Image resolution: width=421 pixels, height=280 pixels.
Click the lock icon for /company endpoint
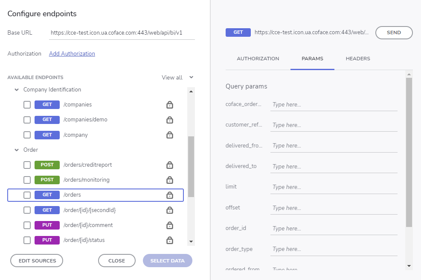(169, 135)
